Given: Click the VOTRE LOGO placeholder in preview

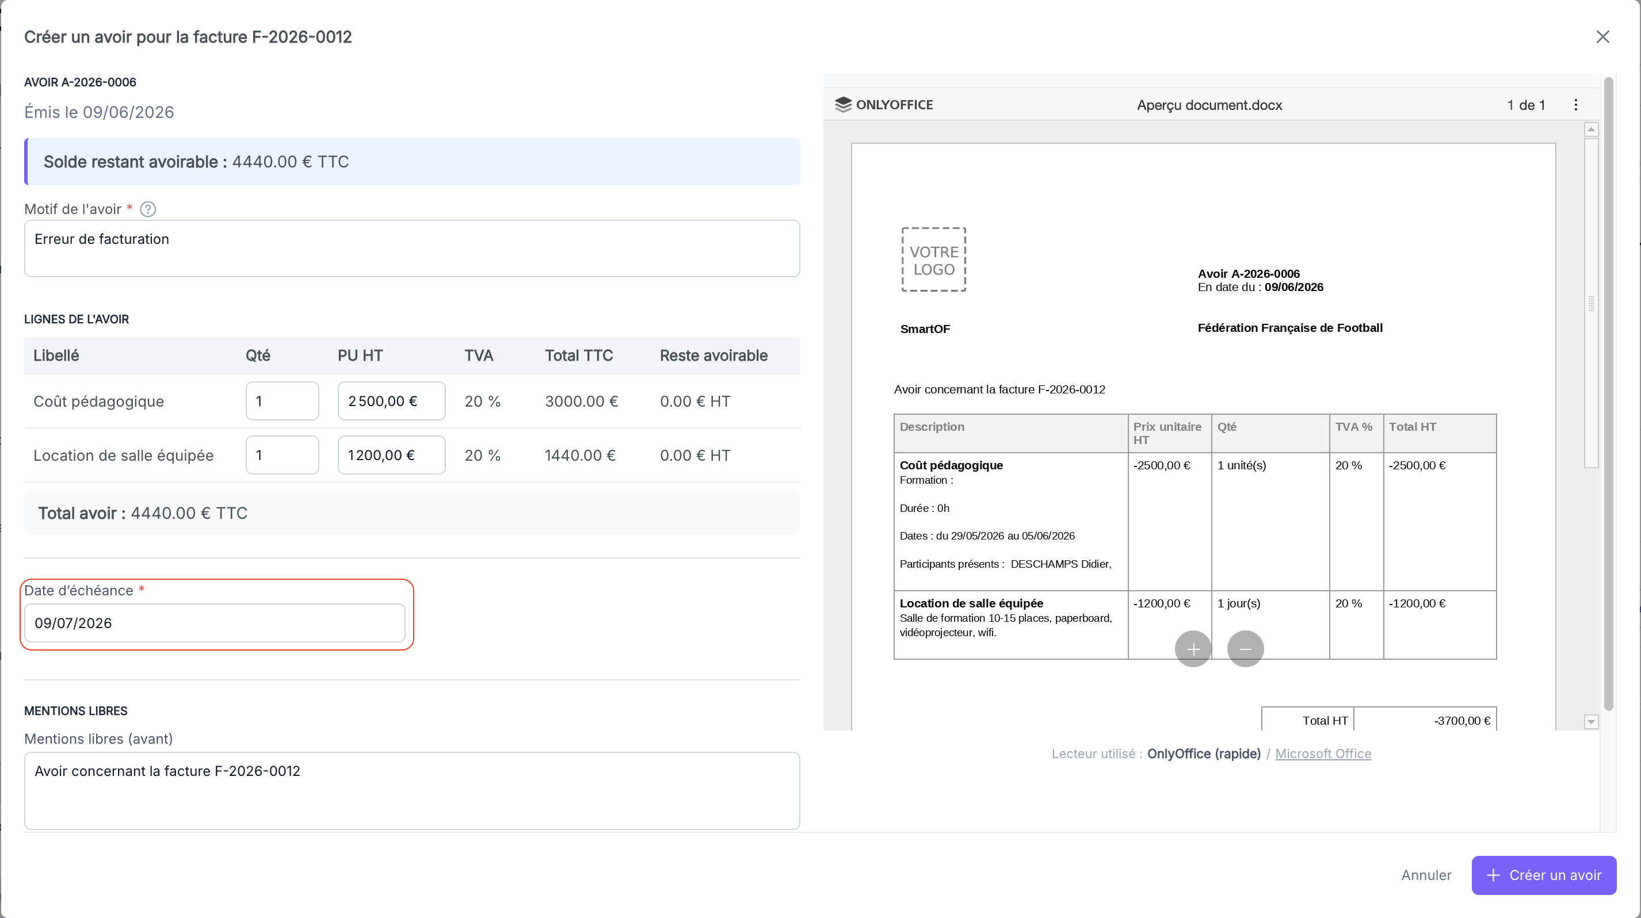Looking at the screenshot, I should click(934, 260).
